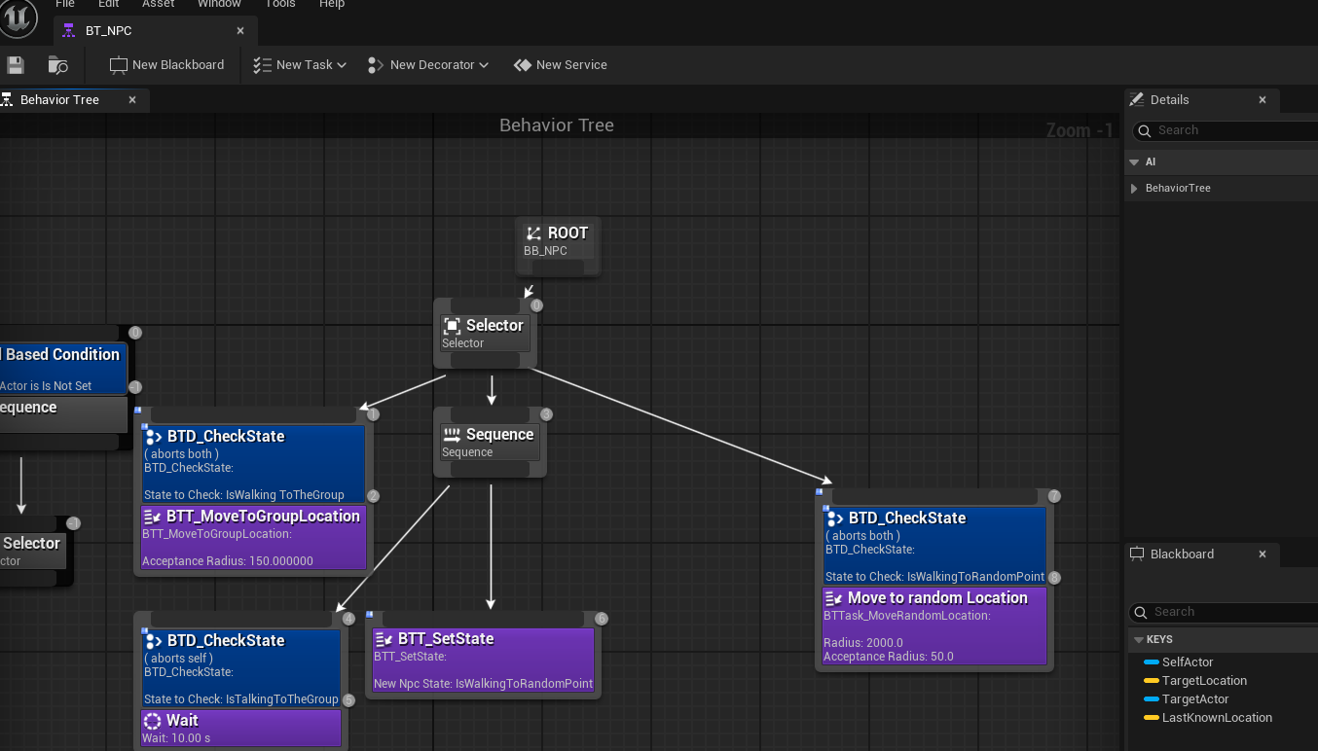Open the Asset menu
This screenshot has width=1318, height=751.
tap(157, 5)
